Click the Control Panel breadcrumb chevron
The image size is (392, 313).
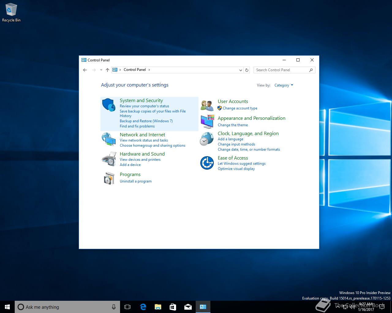point(149,70)
